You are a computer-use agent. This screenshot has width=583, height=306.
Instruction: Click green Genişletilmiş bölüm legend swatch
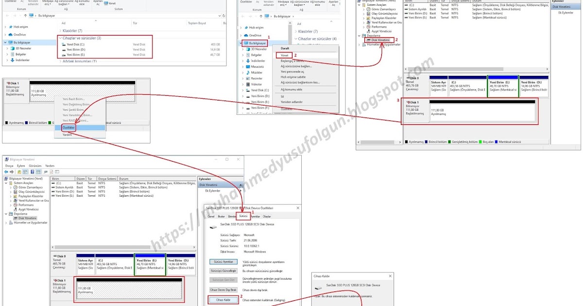pos(450,142)
